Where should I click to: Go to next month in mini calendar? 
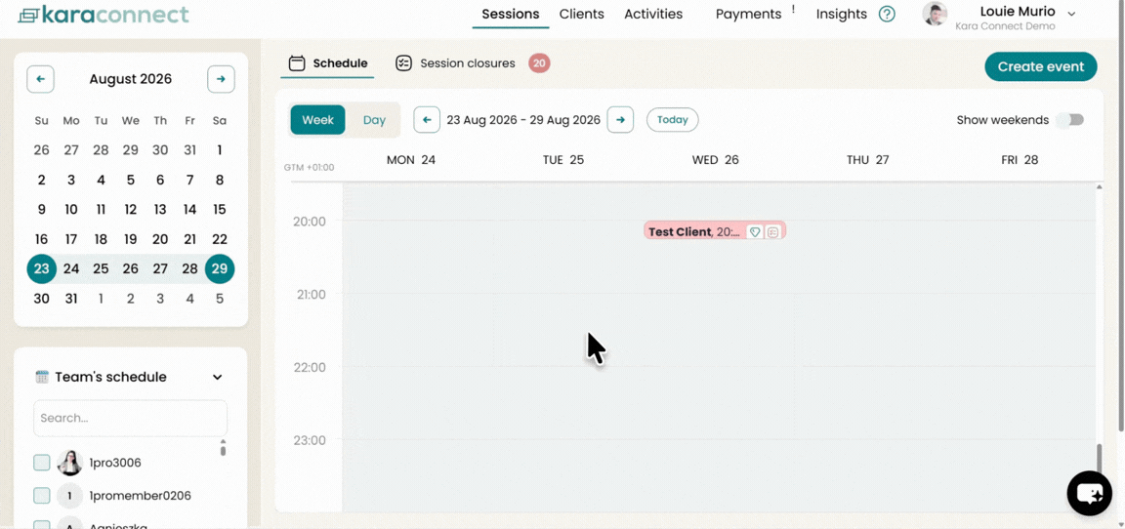(x=221, y=79)
